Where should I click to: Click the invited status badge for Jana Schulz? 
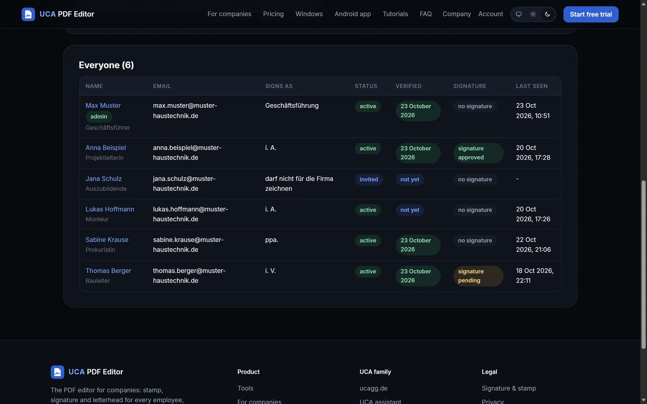tap(369, 179)
